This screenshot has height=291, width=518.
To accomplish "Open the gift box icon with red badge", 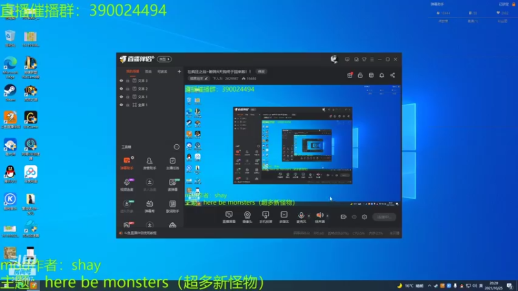I will point(350,75).
